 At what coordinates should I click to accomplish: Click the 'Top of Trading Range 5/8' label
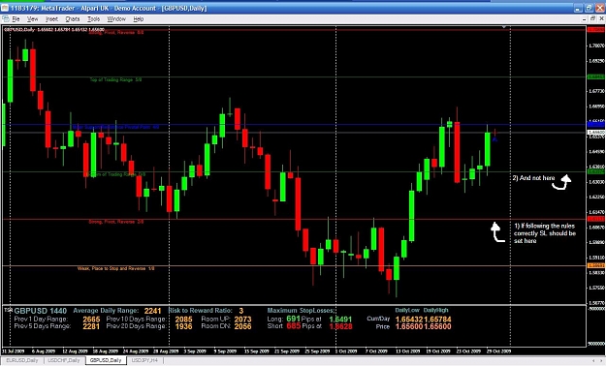pos(115,80)
